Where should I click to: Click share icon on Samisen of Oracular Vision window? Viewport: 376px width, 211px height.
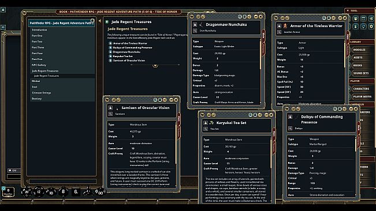(x=165, y=100)
